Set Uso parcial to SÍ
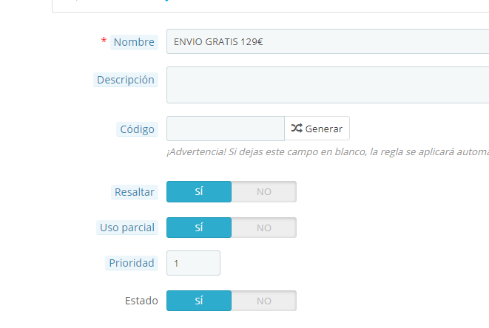This screenshot has height=328, width=489. pyautogui.click(x=199, y=228)
